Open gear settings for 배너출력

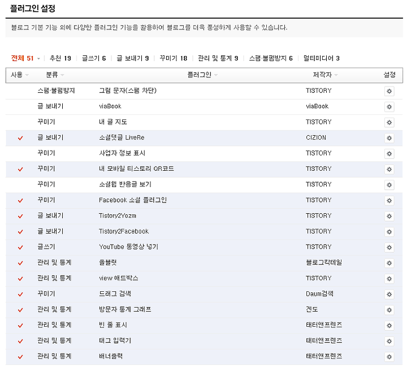[389, 357]
